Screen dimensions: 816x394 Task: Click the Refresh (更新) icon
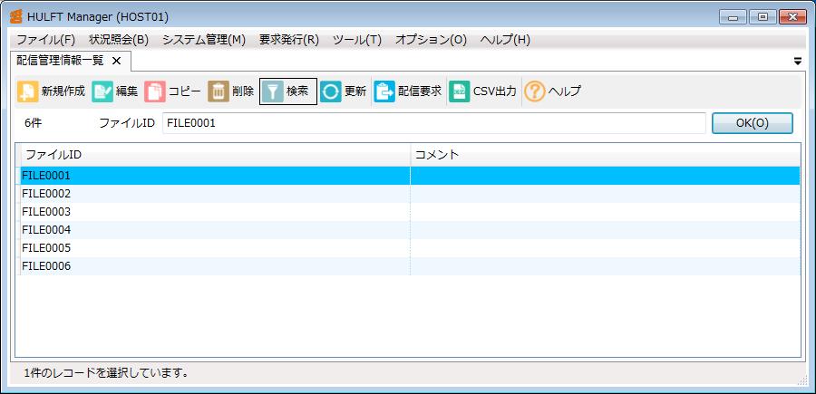click(x=331, y=91)
